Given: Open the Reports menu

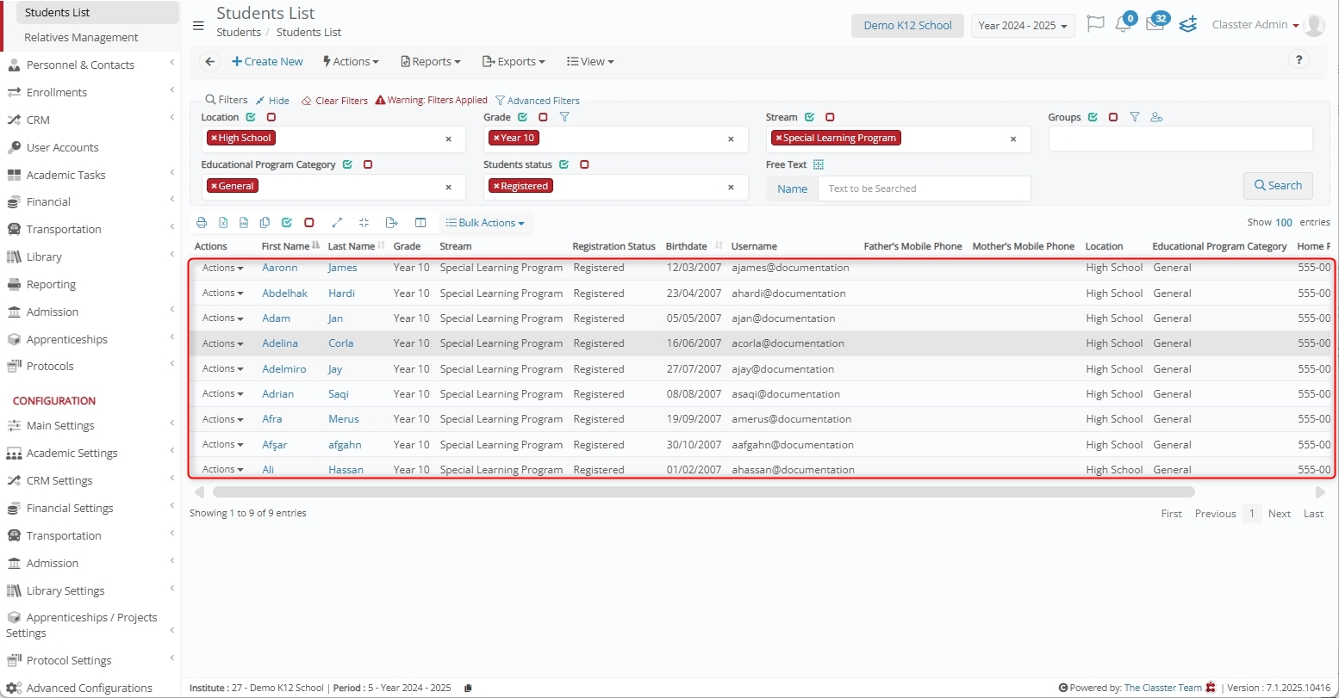Looking at the screenshot, I should 430,62.
